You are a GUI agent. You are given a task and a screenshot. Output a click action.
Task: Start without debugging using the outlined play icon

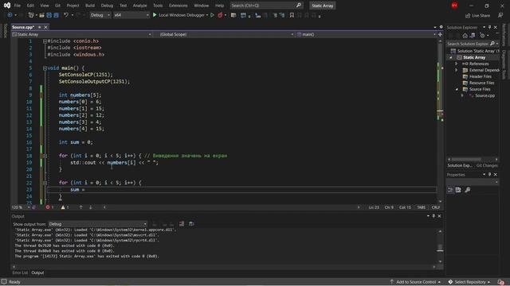click(x=213, y=15)
